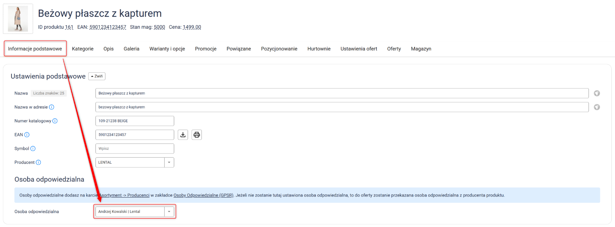Click the round gray icon right of Nazwa field

tap(597, 93)
